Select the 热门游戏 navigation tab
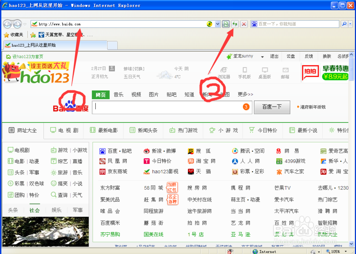356x254 pixels. pos(183,131)
